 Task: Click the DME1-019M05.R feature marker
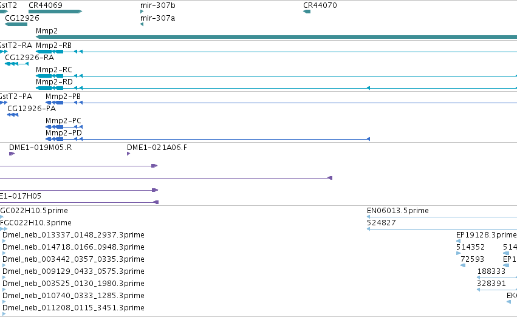pyautogui.click(x=12, y=154)
